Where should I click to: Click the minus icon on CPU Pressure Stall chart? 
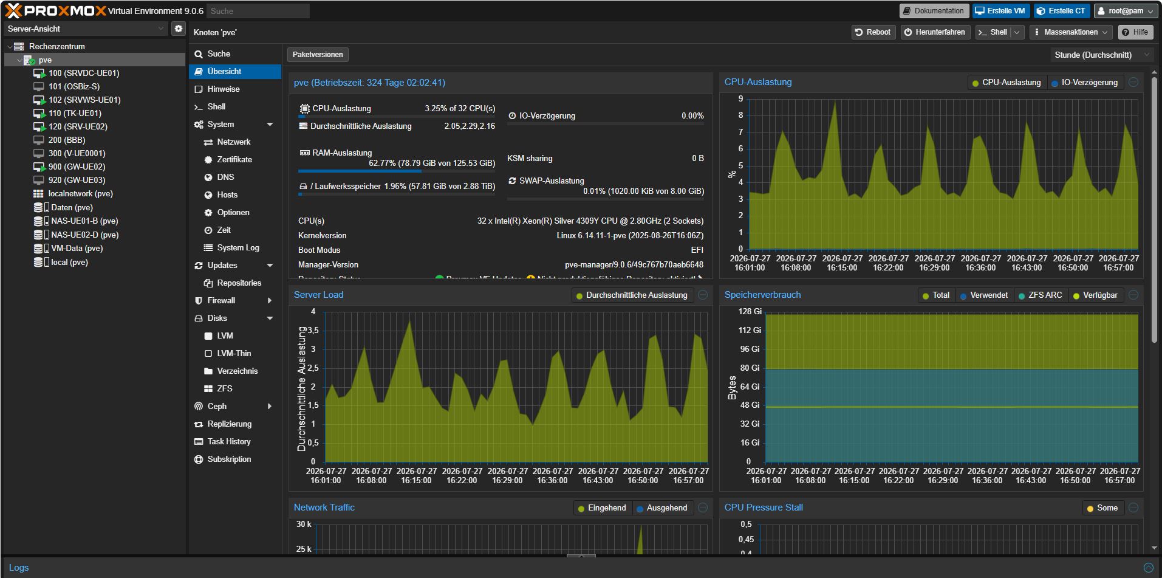coord(1133,507)
